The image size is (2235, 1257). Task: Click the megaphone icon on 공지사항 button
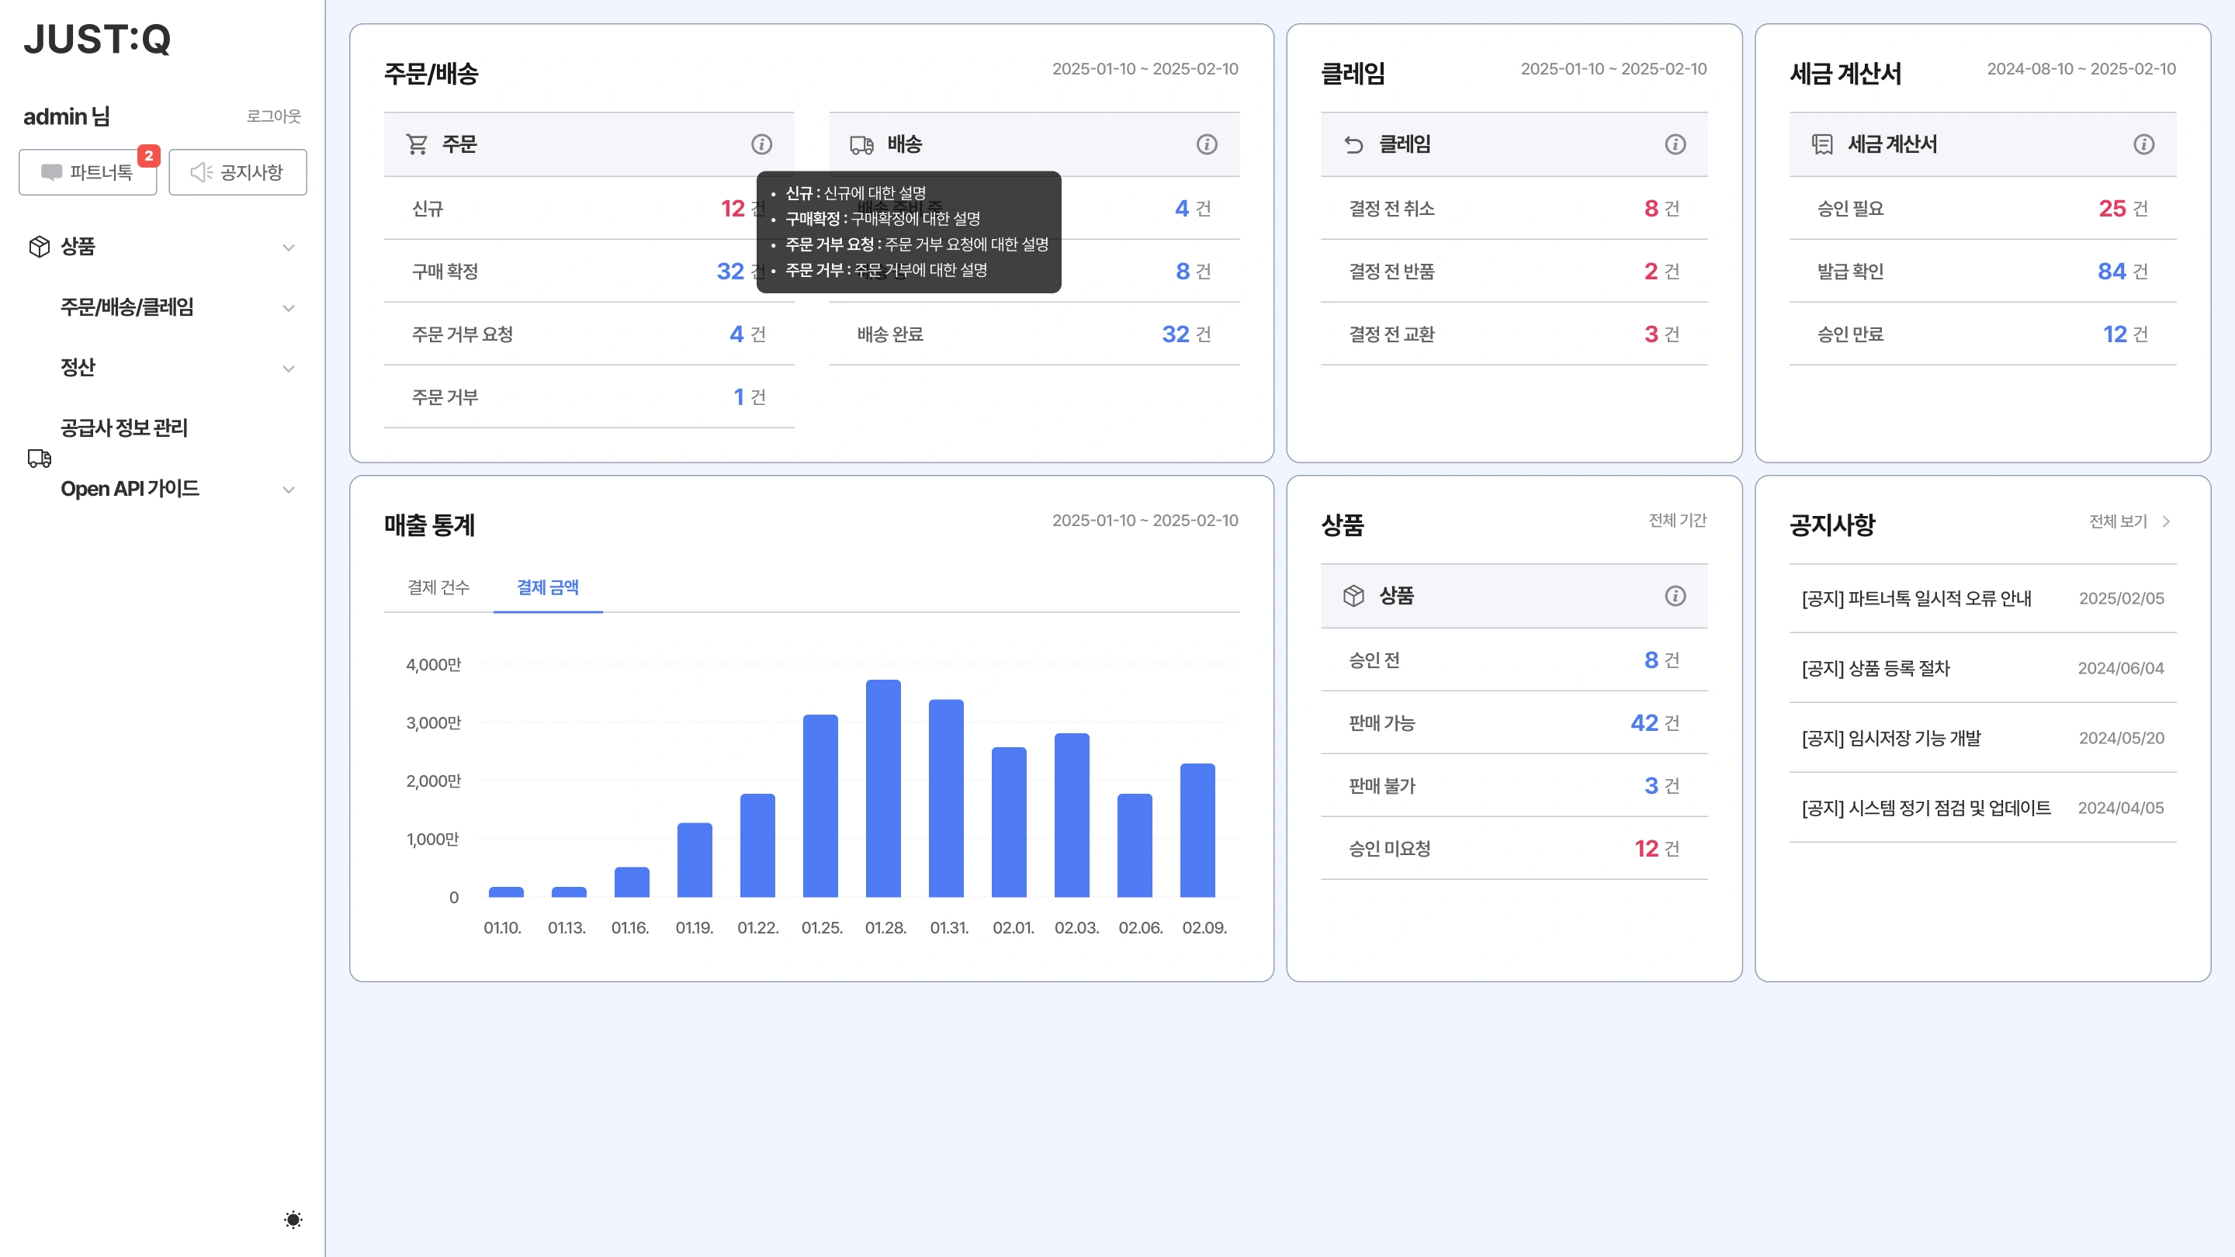[201, 172]
